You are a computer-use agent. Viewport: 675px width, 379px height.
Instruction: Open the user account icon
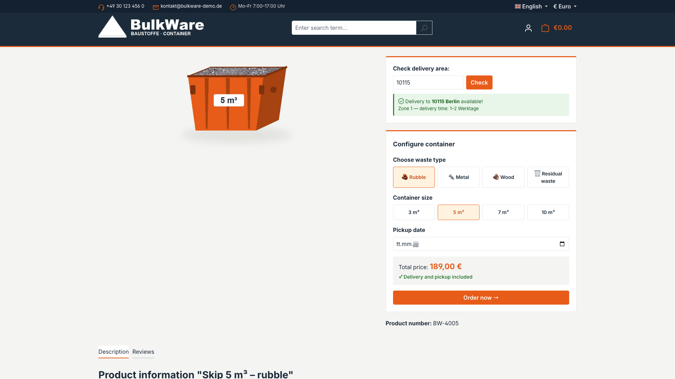pyautogui.click(x=528, y=28)
